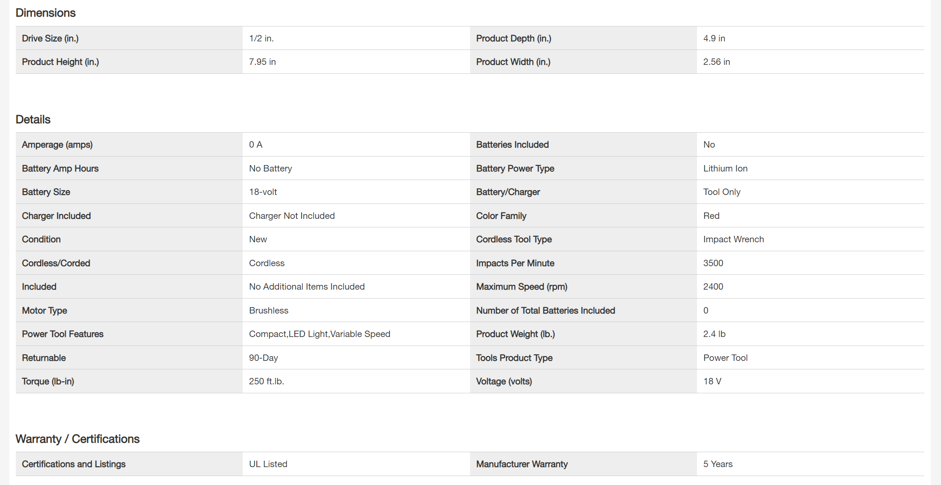Image resolution: width=941 pixels, height=485 pixels.
Task: Click the Battery Amp Hours label
Action: [x=60, y=168]
